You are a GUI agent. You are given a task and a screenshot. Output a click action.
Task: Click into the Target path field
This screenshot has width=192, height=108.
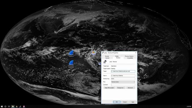click(x=123, y=71)
